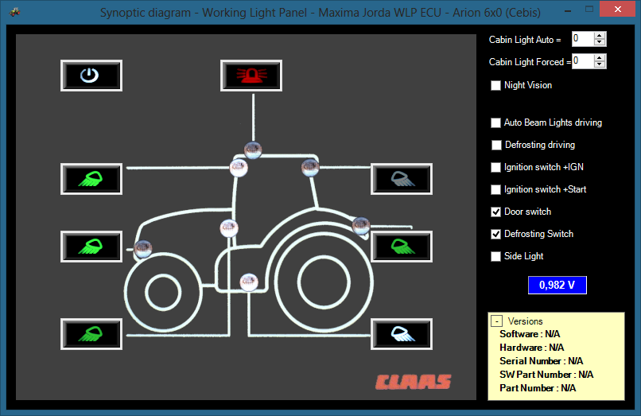Toggle the red beacon light button
This screenshot has height=416, width=641.
(251, 76)
